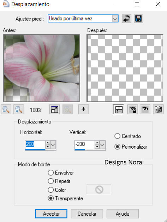Click the proof eye icon
This screenshot has width=167, height=222.
(x=145, y=109)
